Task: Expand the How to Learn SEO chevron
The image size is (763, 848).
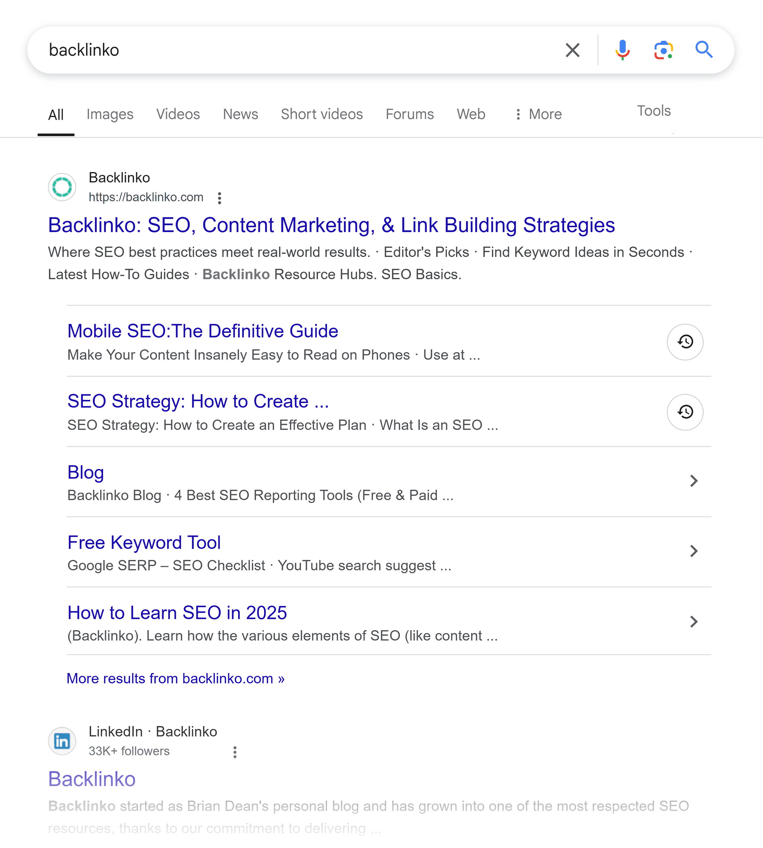Action: pyautogui.click(x=694, y=622)
